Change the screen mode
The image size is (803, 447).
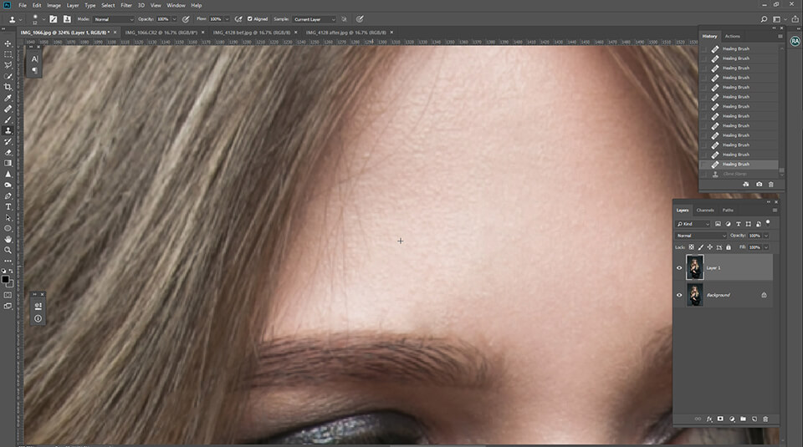pos(8,307)
